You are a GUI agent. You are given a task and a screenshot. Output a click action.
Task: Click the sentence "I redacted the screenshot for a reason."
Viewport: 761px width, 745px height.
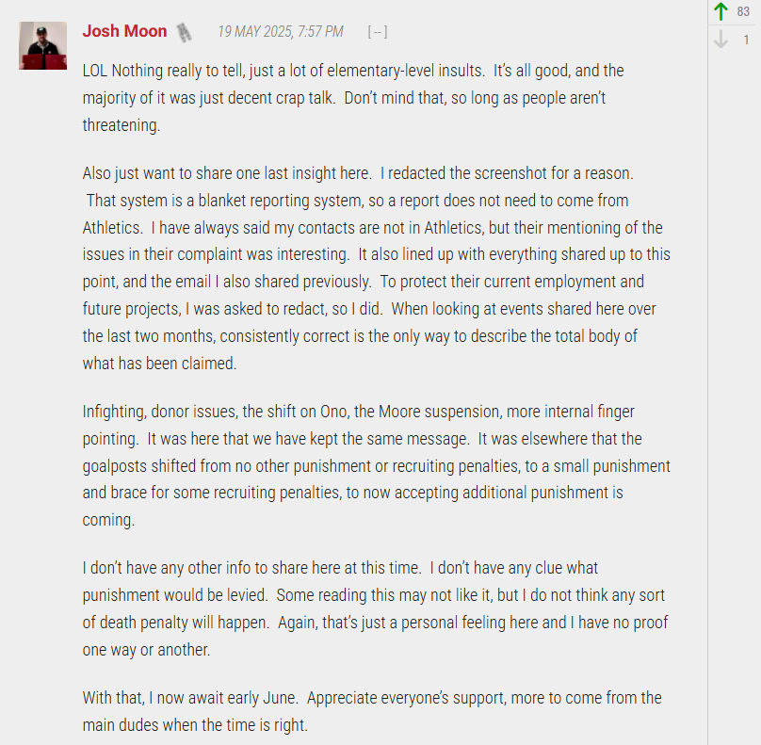[x=507, y=173]
